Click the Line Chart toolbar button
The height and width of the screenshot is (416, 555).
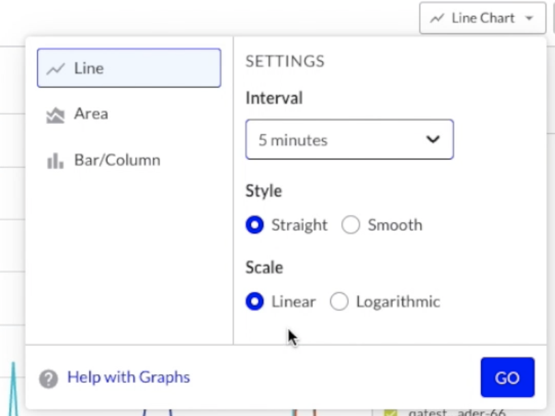click(x=483, y=18)
